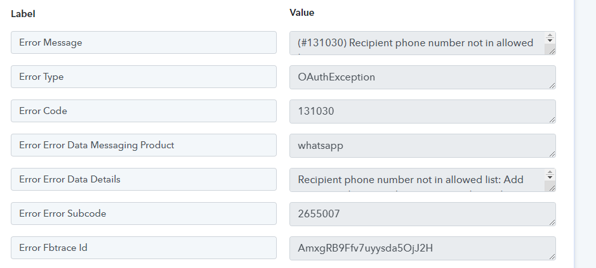Image resolution: width=596 pixels, height=268 pixels.
Task: Select the 2655007 subcode value box
Action: coord(423,214)
